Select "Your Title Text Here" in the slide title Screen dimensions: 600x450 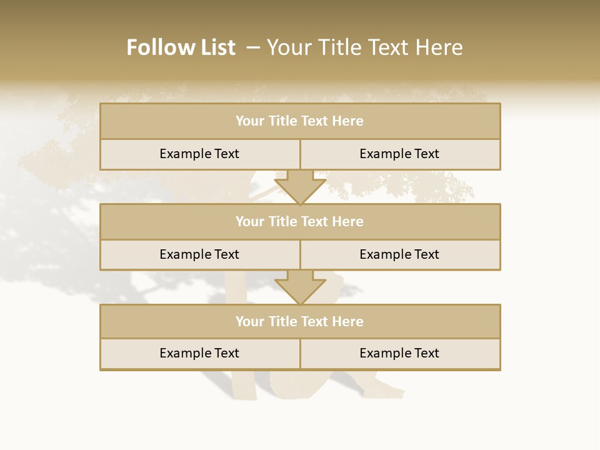[x=364, y=47]
